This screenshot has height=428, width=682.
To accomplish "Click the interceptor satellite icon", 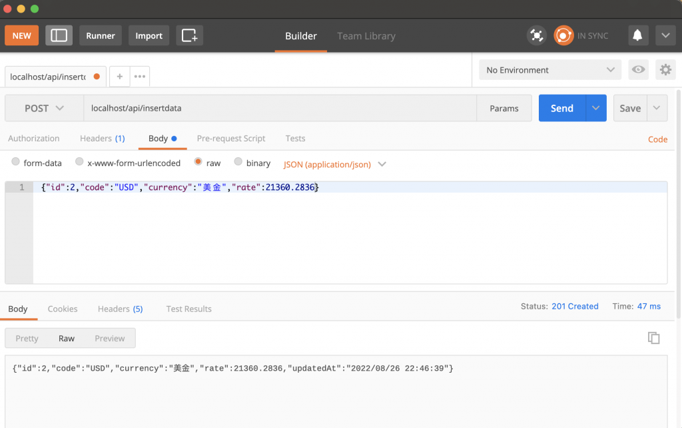I will click(536, 35).
